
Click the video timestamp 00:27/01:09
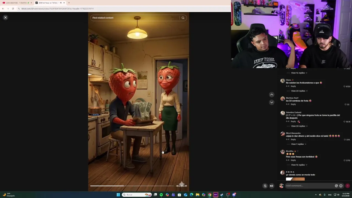pos(182,186)
